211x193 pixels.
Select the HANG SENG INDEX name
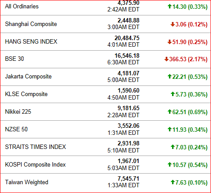click(31, 41)
